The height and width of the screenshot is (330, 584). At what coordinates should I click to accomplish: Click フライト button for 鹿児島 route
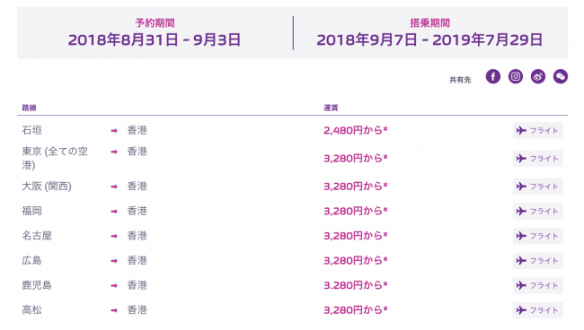538,285
